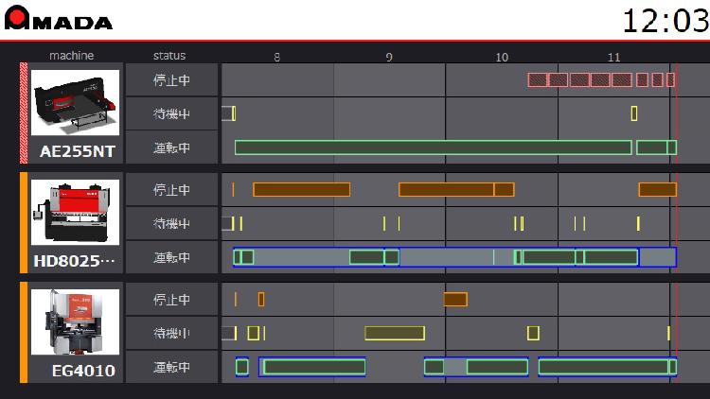
Task: Click EG4010 yellow standby square after 10
Action: click(x=533, y=333)
